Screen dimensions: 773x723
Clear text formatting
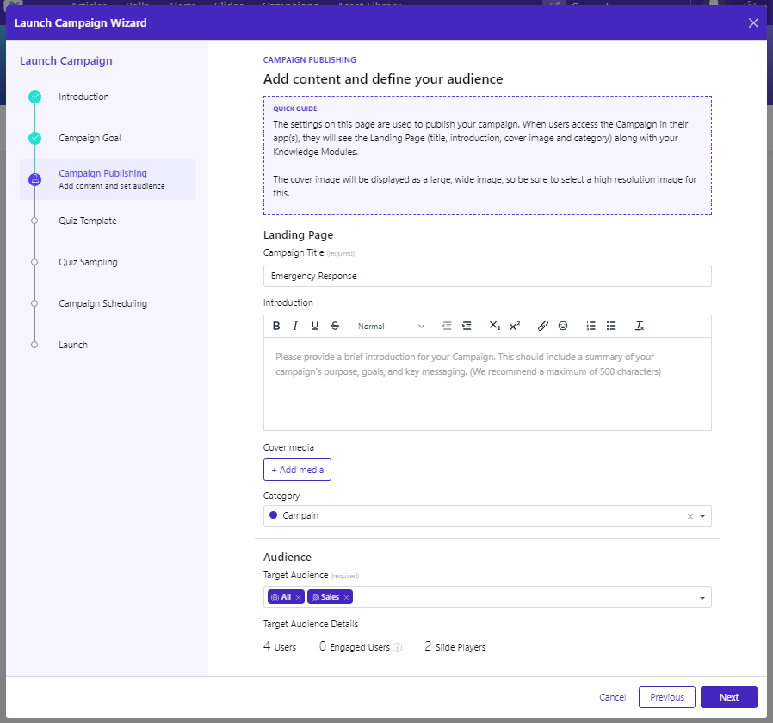point(640,326)
